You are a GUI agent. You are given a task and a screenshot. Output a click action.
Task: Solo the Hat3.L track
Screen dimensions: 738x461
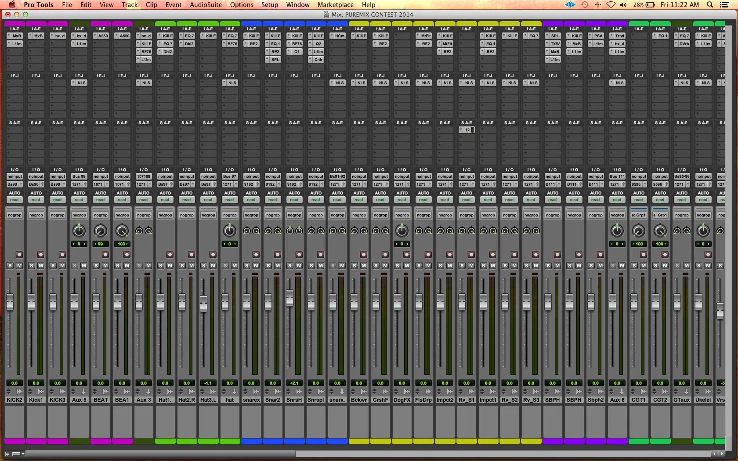[204, 266]
